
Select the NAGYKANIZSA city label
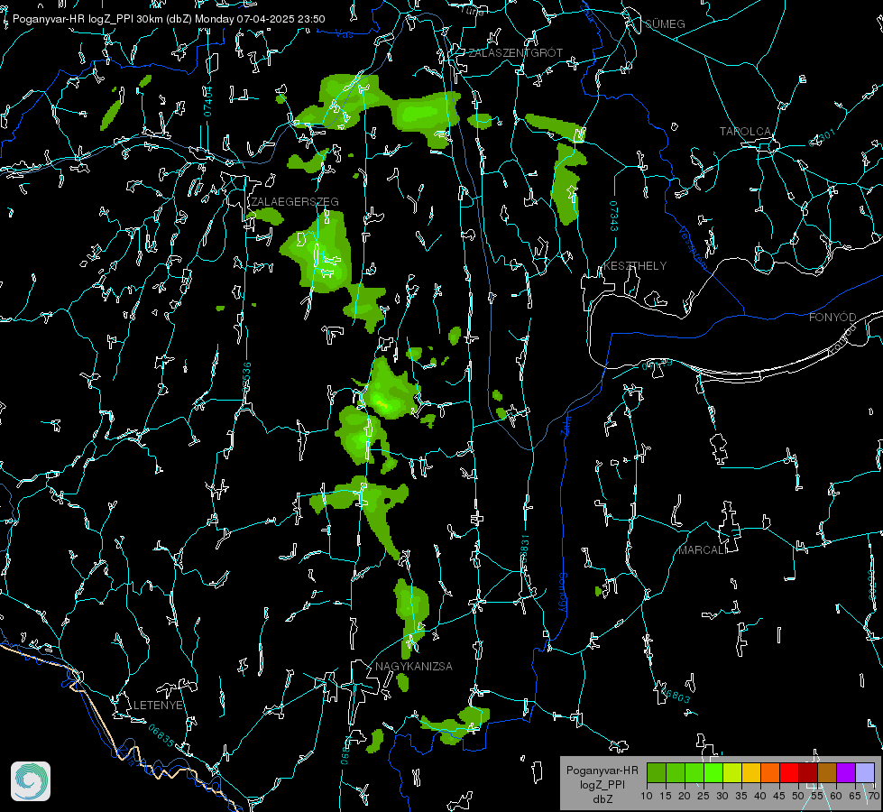tap(414, 667)
